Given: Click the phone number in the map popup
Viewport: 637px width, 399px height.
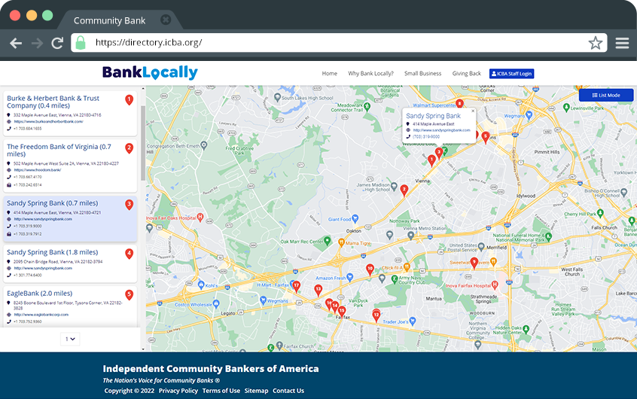Looking at the screenshot, I should (426, 137).
